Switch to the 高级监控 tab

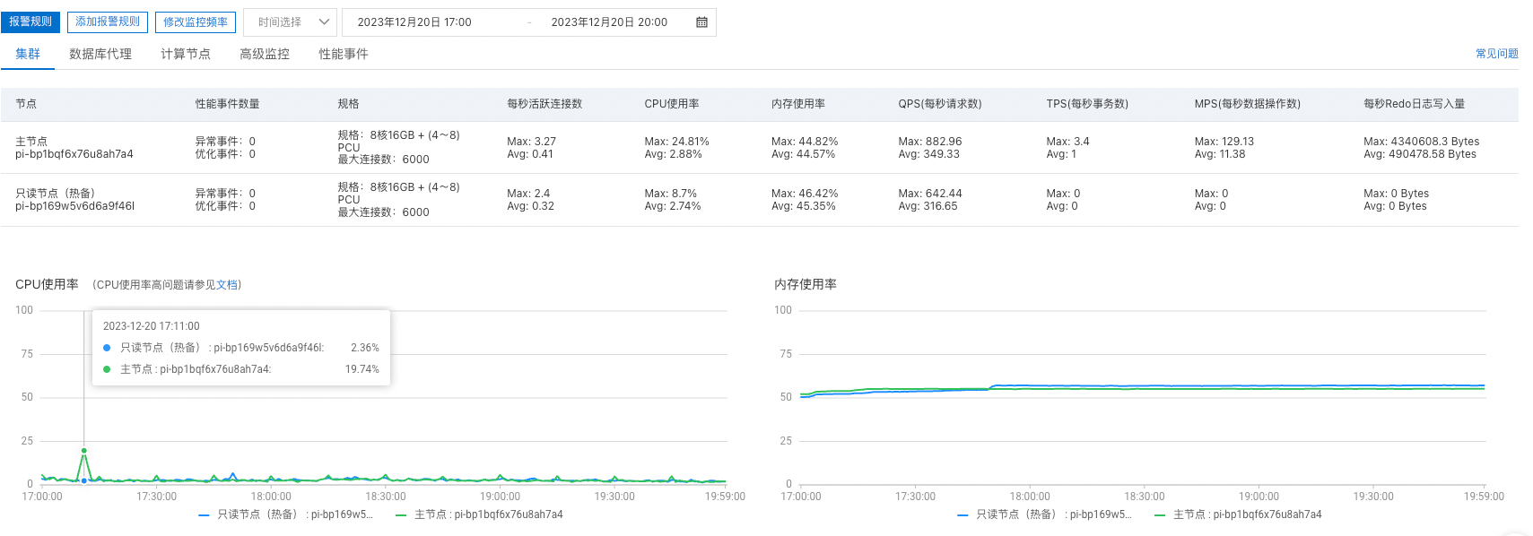point(265,54)
